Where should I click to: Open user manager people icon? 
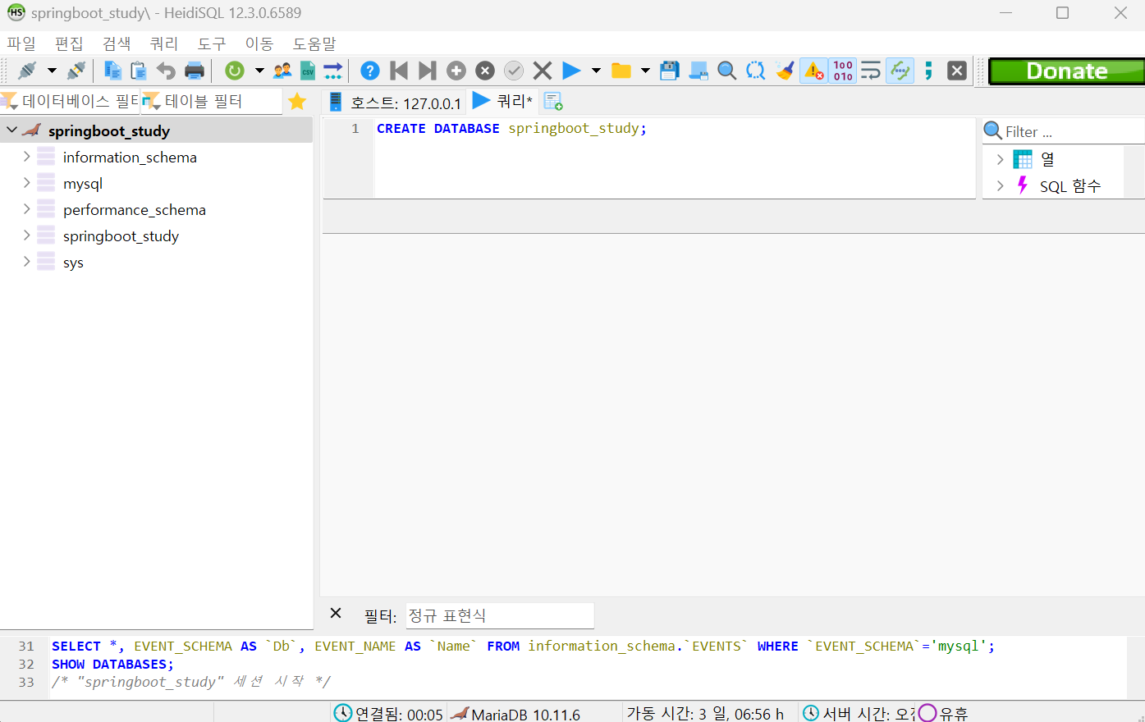pyautogui.click(x=282, y=71)
